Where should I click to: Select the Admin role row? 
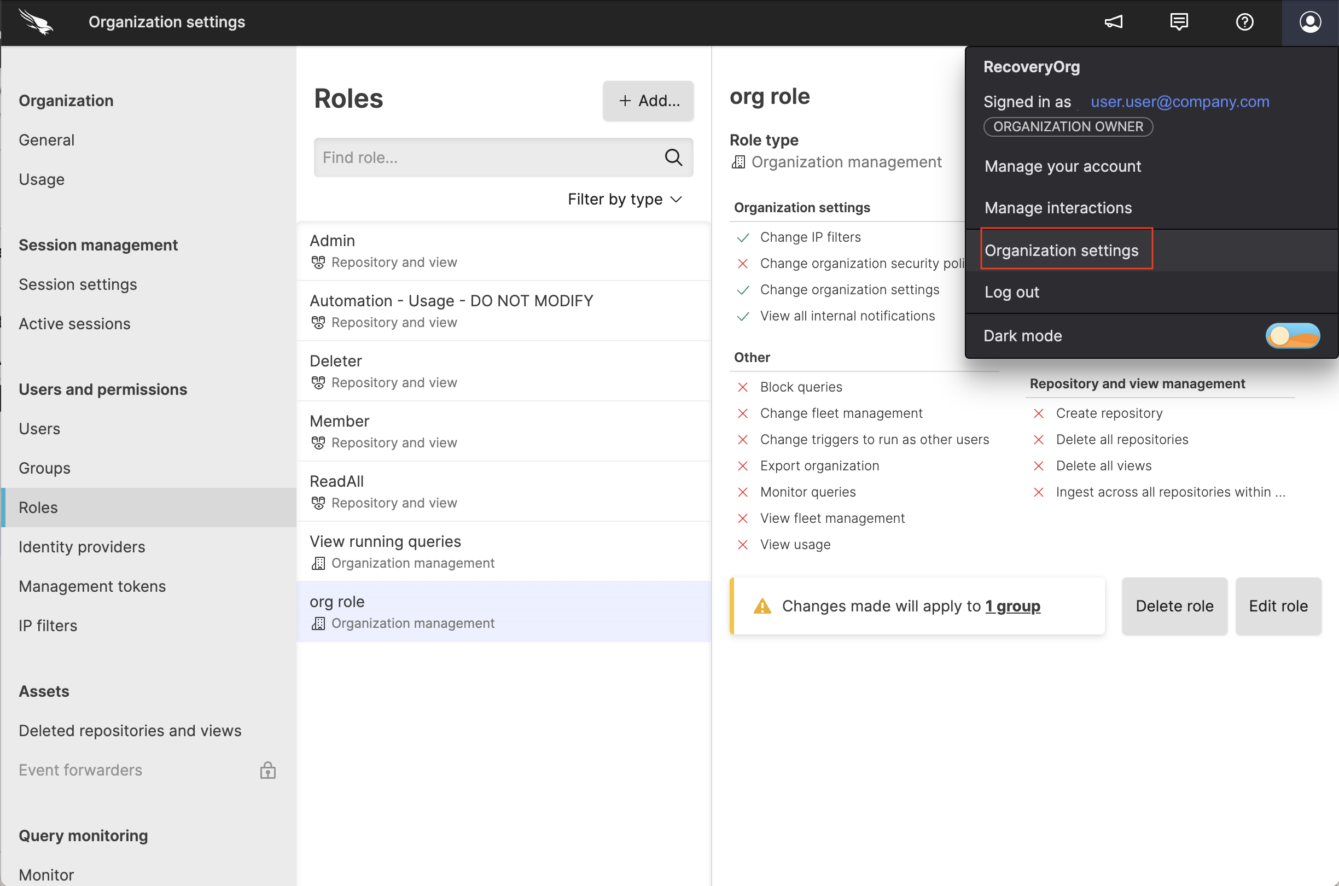pyautogui.click(x=503, y=251)
